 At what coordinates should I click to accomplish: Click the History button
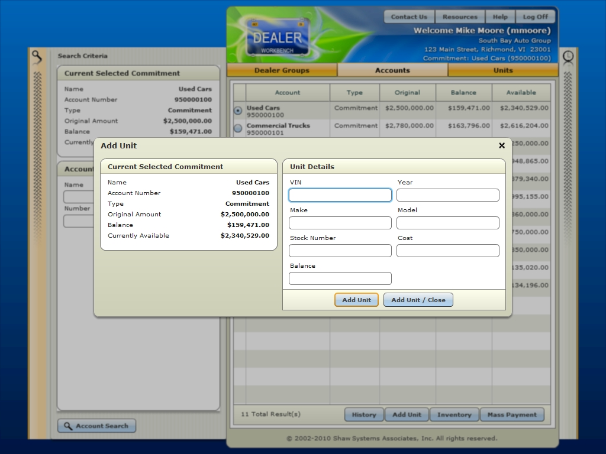point(364,414)
